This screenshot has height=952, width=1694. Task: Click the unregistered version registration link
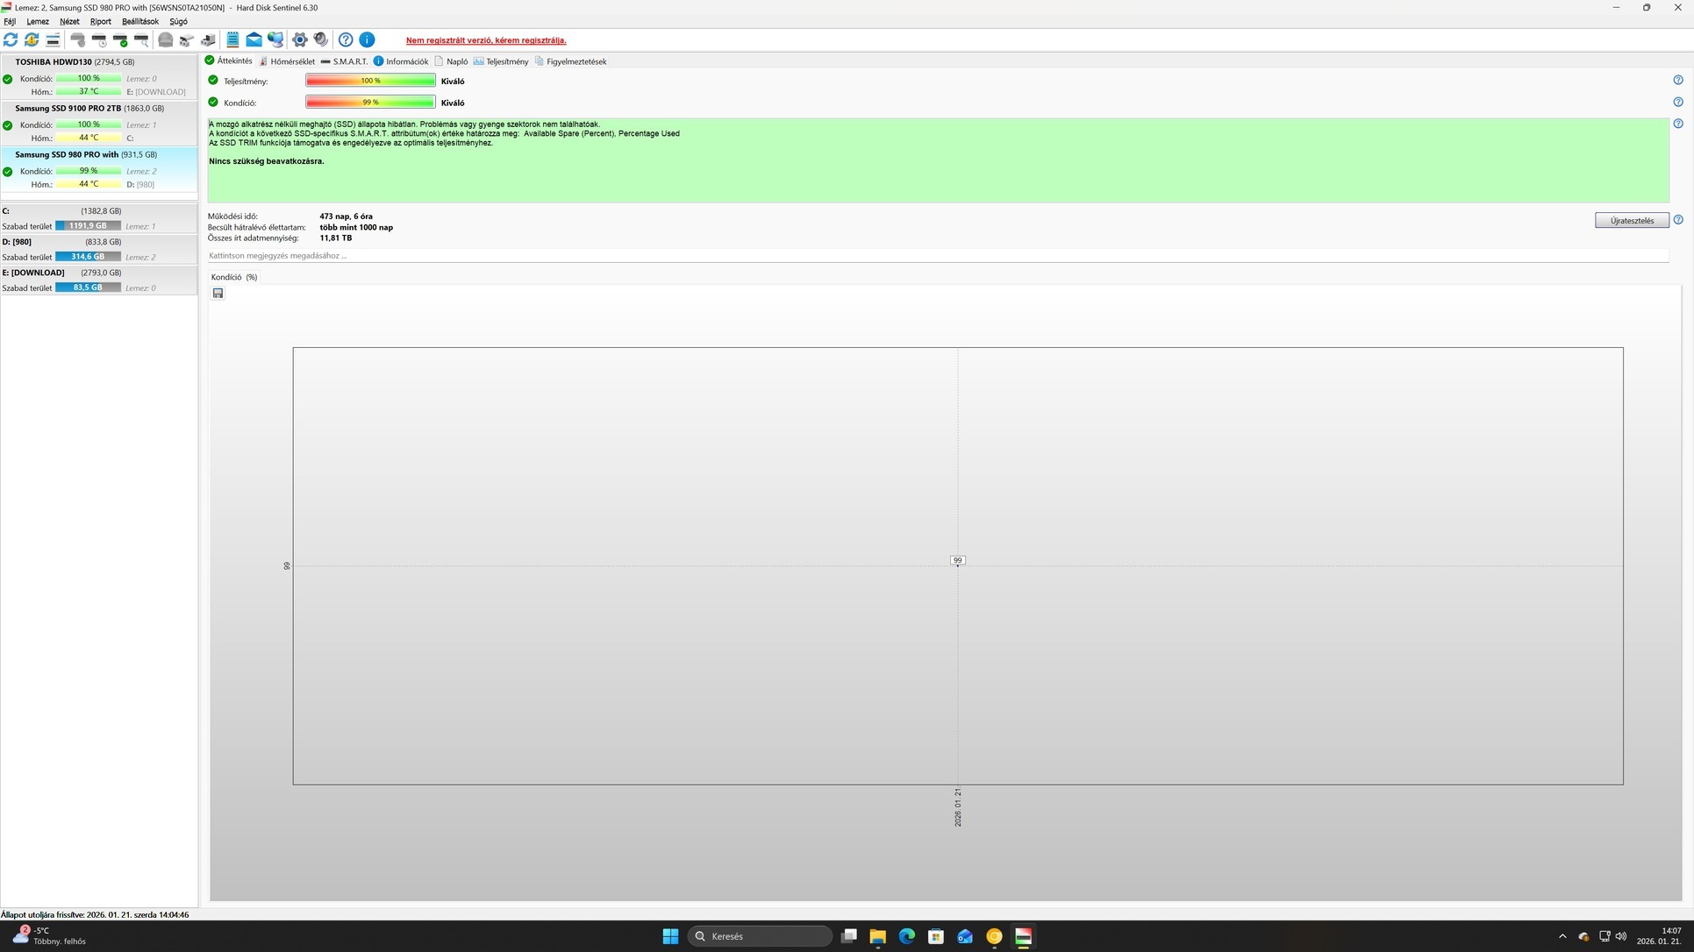coord(486,40)
